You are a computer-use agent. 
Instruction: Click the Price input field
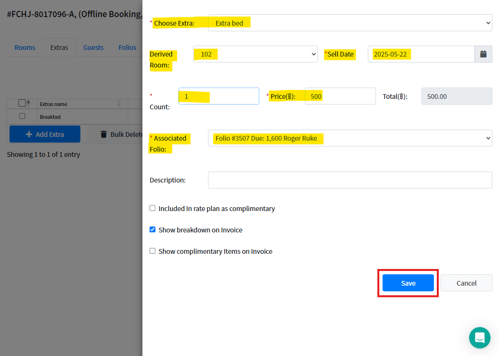339,96
